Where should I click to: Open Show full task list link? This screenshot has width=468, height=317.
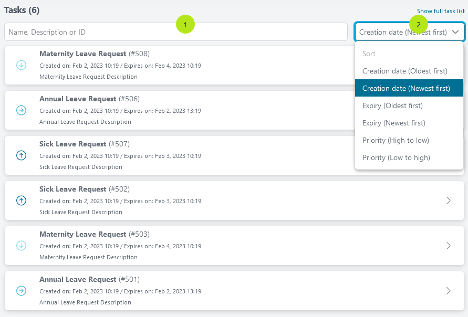point(441,11)
